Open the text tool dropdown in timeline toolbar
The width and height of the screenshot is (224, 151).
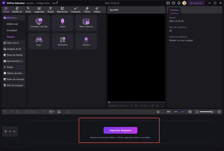pos(52,112)
